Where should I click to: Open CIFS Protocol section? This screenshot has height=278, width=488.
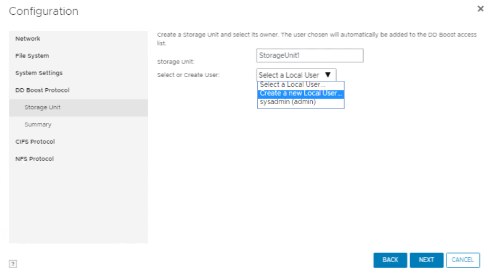35,142
